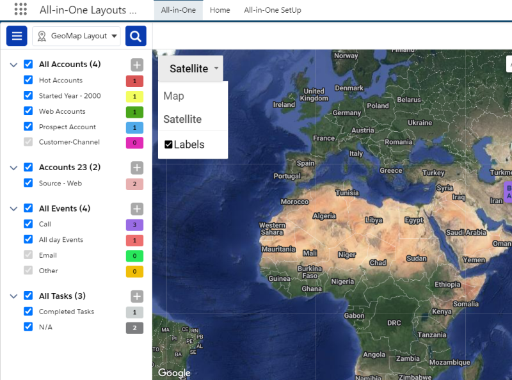Click the blue search magnifier button

tap(136, 36)
